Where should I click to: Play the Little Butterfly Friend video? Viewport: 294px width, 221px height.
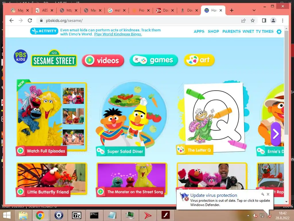coord(52,180)
